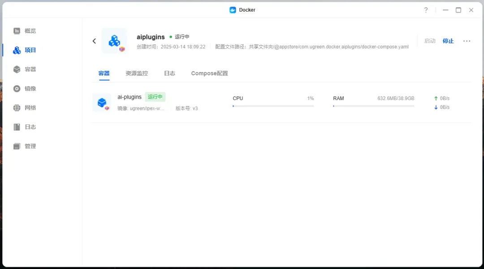Click the ai-plugins container cube icon
Image resolution: width=484 pixels, height=269 pixels.
point(102,103)
